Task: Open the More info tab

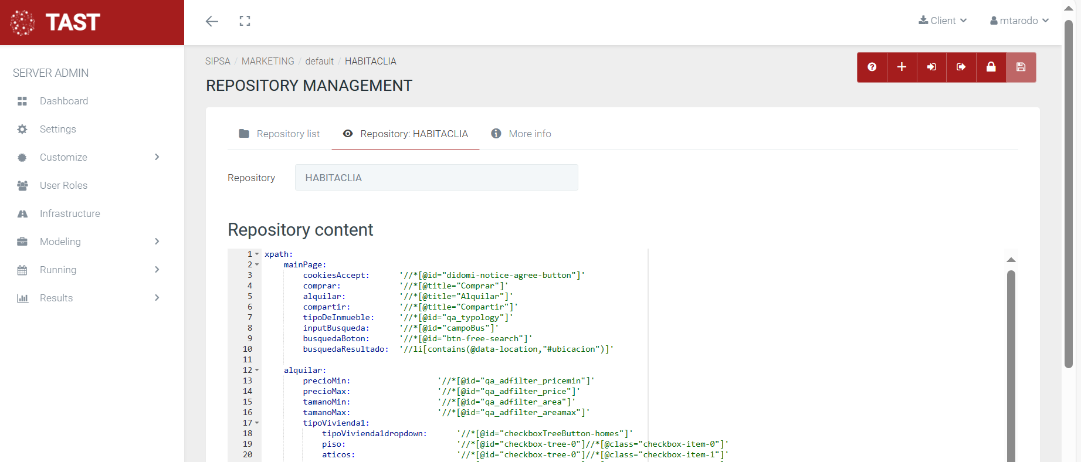Action: (x=521, y=134)
